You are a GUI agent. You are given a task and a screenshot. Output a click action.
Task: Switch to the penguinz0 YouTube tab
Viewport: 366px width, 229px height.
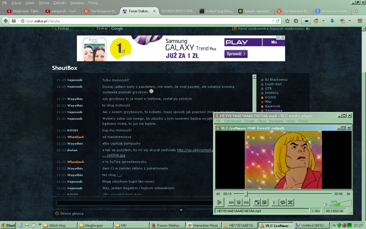(x=62, y=11)
